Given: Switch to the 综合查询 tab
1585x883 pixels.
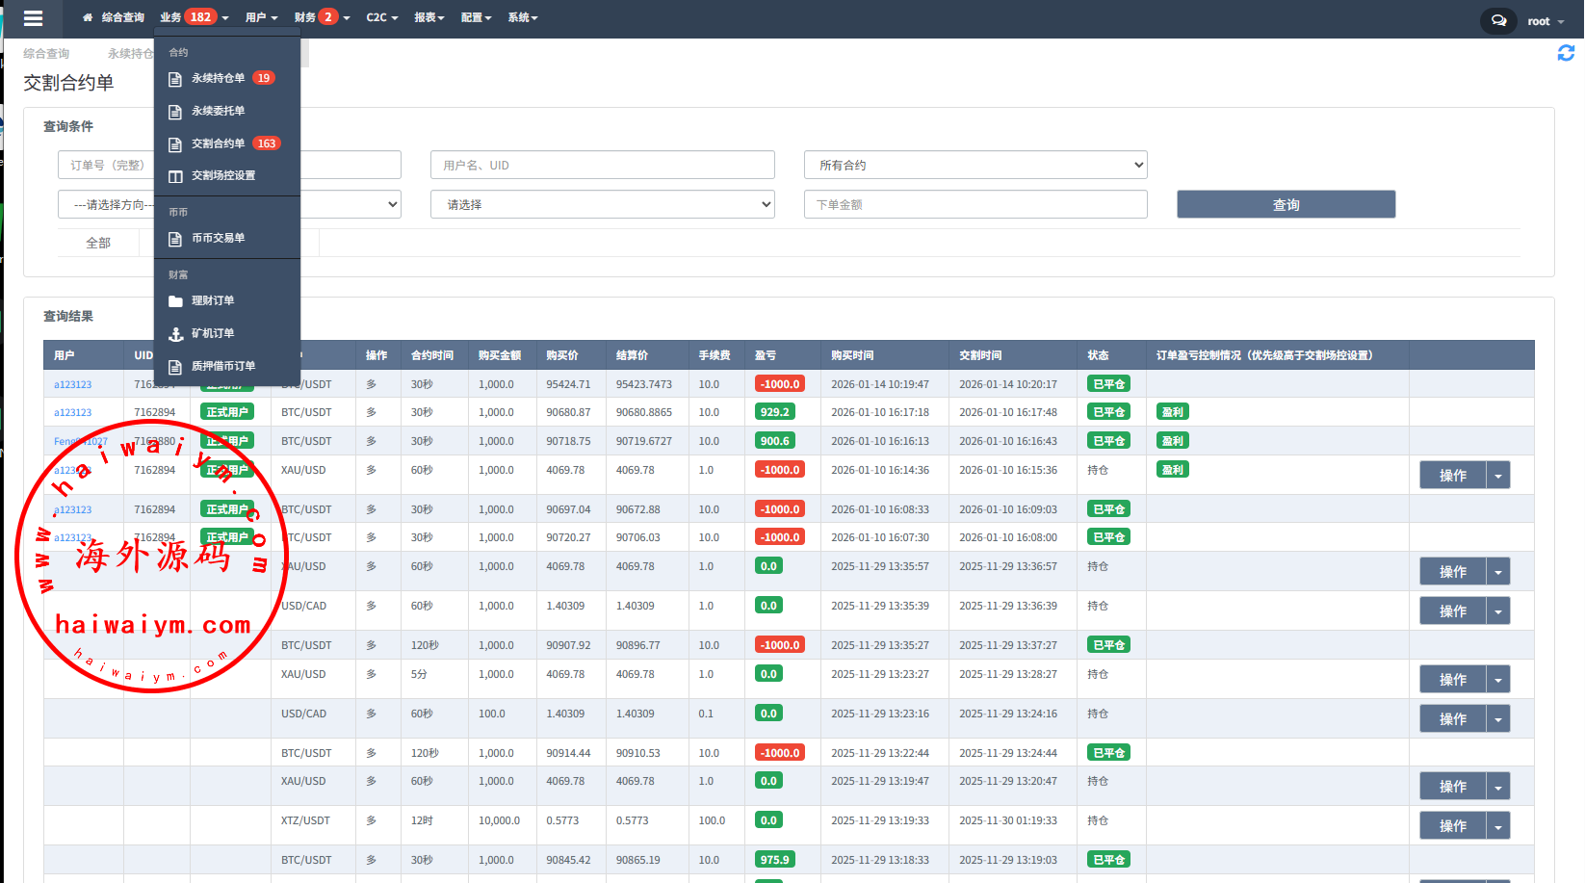Looking at the screenshot, I should click(46, 54).
